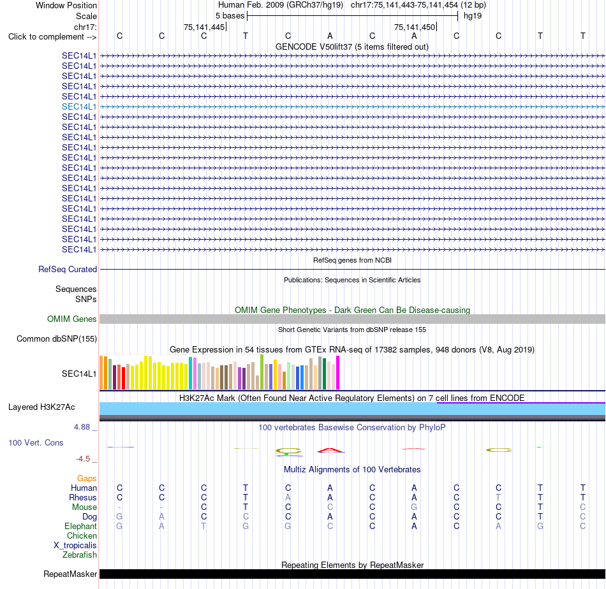
Task: Open 'Short Genetic Variants from dbSNP release 155'
Action: pyautogui.click(x=352, y=330)
